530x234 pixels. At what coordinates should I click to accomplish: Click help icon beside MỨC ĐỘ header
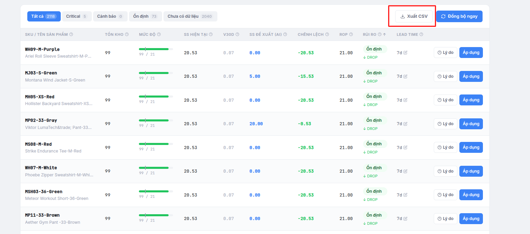(159, 34)
